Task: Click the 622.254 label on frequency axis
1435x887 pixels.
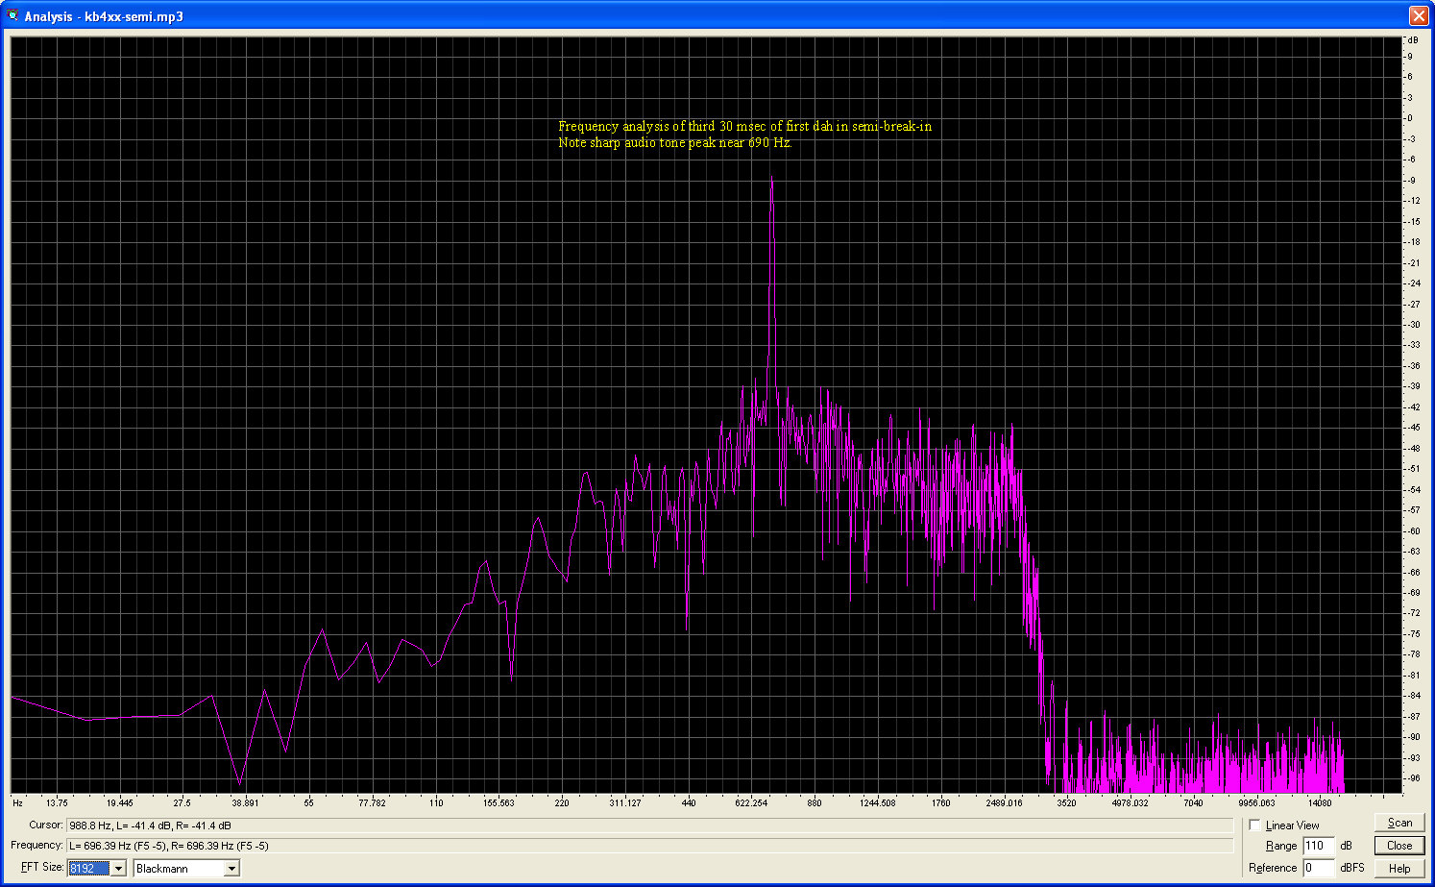Action: (752, 802)
